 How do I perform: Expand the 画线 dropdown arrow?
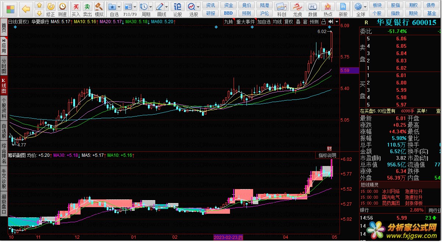click(x=167, y=7)
